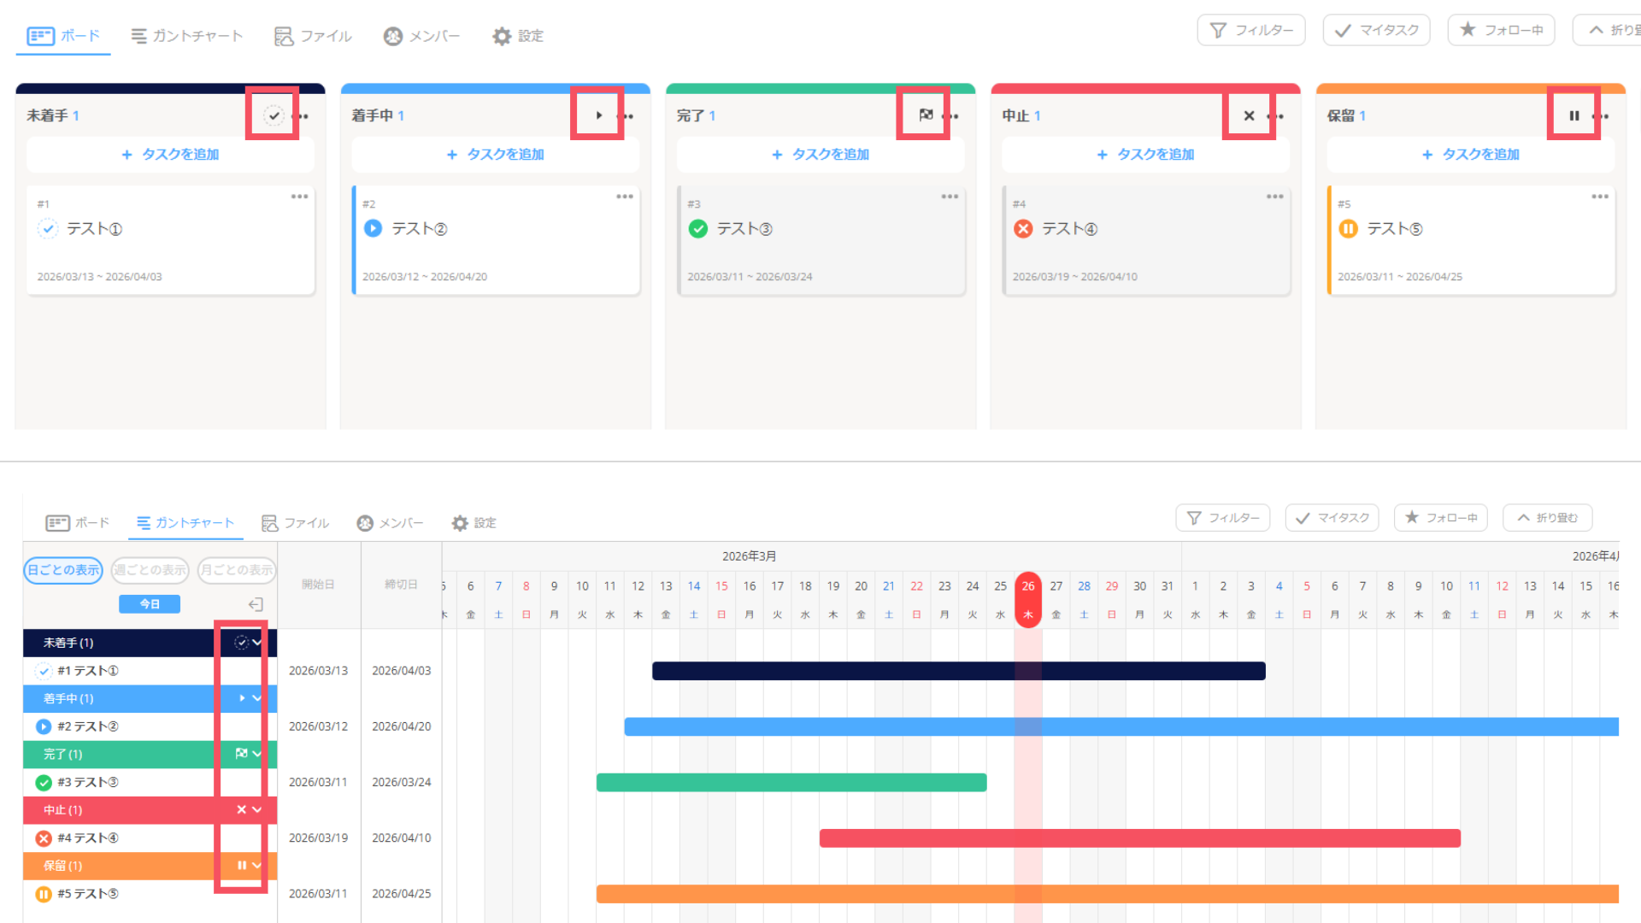Click the checkmark icon in 未着手 column header
The width and height of the screenshot is (1641, 923).
click(x=273, y=115)
